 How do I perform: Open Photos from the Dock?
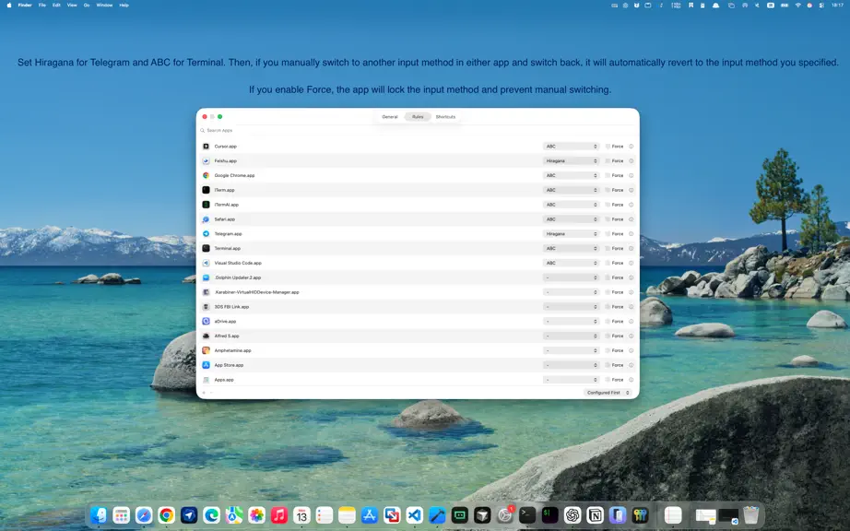pos(256,514)
